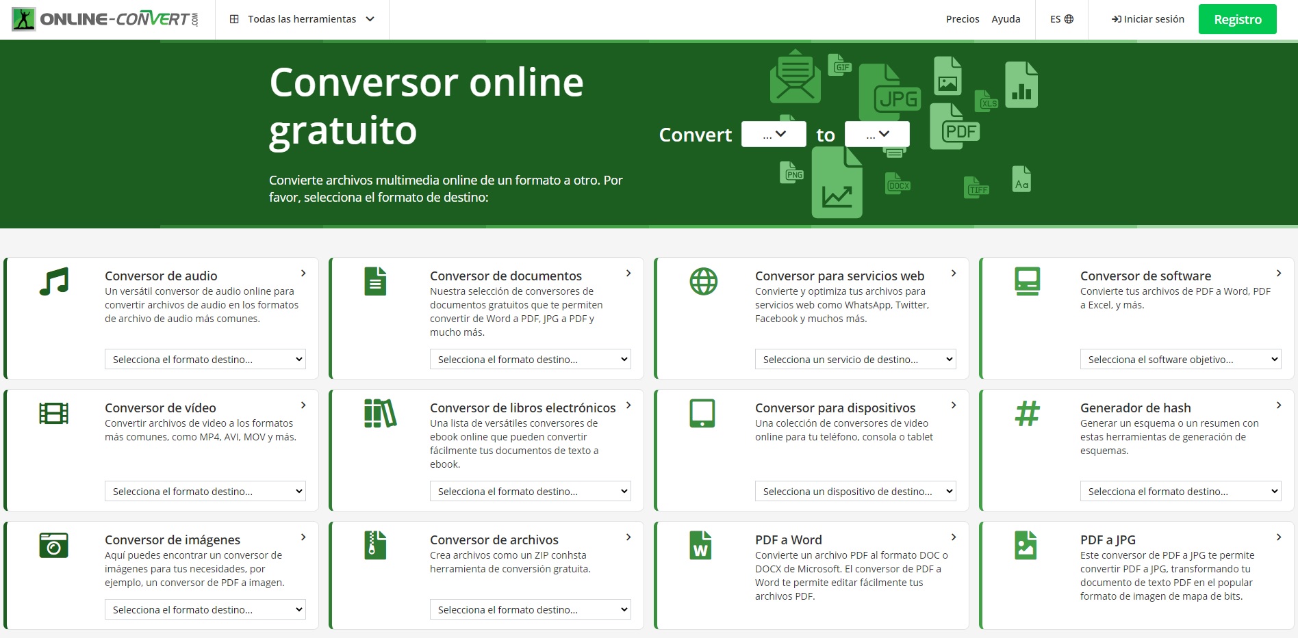Viewport: 1298px width, 638px height.
Task: Click the video converter film strip icon
Action: coord(55,412)
